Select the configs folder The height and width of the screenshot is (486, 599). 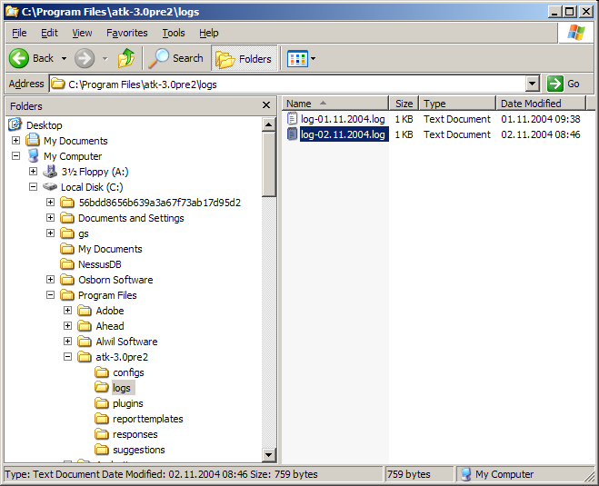[128, 372]
